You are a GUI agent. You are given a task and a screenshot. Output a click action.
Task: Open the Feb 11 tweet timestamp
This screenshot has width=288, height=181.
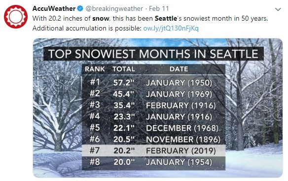pyautogui.click(x=159, y=8)
